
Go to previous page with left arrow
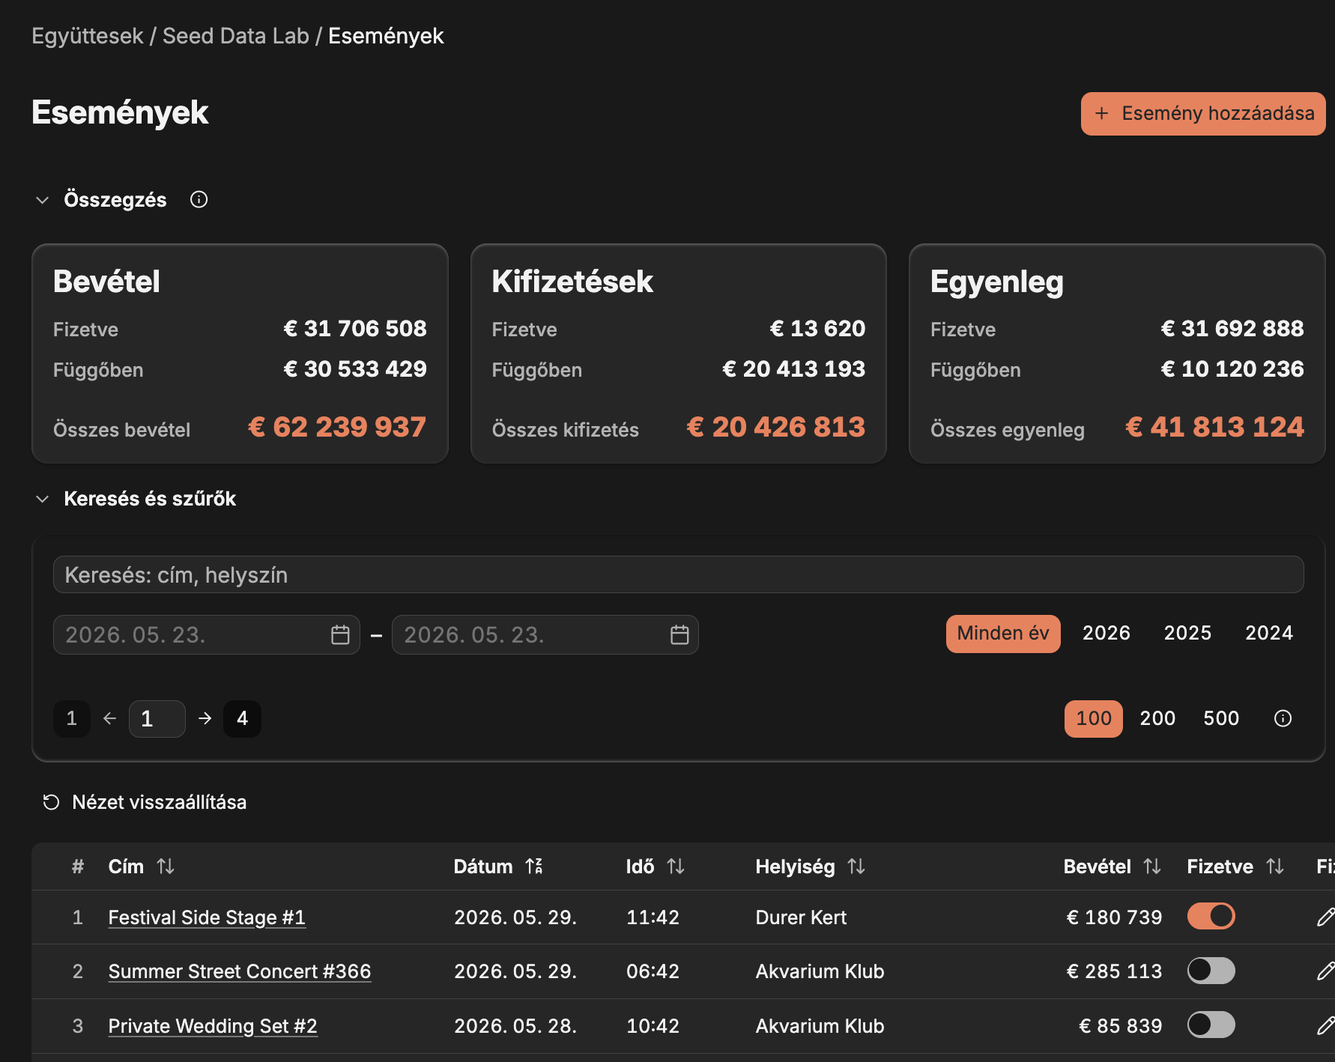tap(110, 719)
